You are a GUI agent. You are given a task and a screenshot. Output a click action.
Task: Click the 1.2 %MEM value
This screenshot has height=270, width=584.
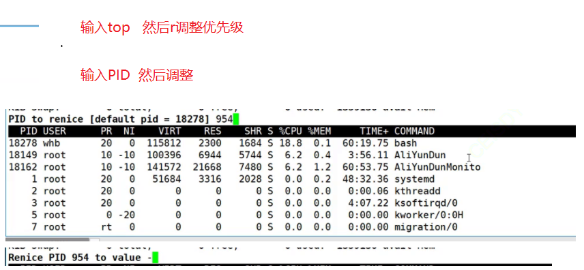(x=322, y=167)
